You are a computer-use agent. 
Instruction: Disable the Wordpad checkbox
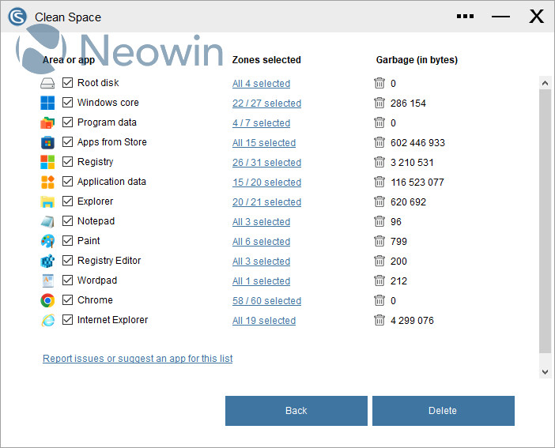68,280
